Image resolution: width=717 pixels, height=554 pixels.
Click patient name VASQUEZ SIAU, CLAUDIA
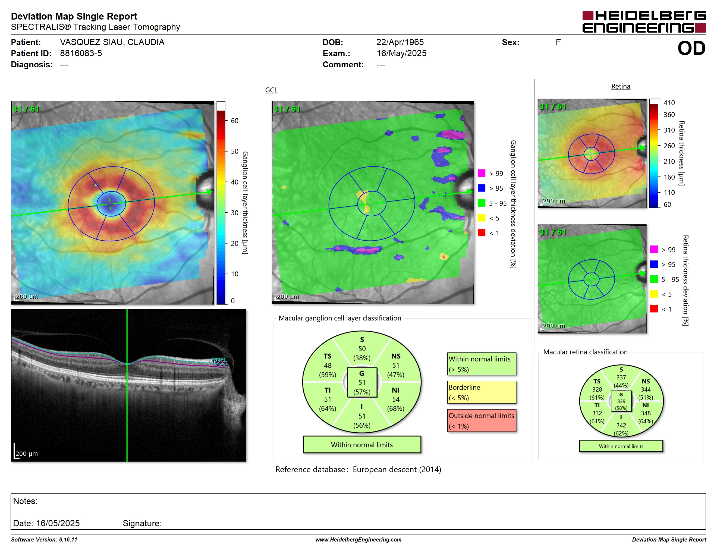click(112, 42)
